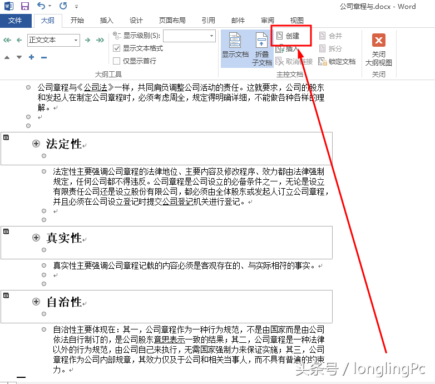Expand the 法定性 heading plus symbol
435x384 pixels.
(x=36, y=144)
